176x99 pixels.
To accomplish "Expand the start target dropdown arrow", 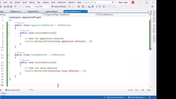I will 67,7.
